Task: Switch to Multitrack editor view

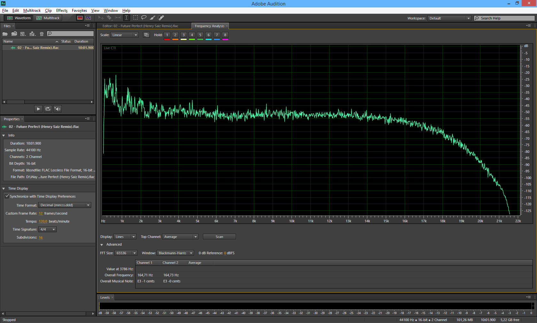Action: (x=48, y=18)
